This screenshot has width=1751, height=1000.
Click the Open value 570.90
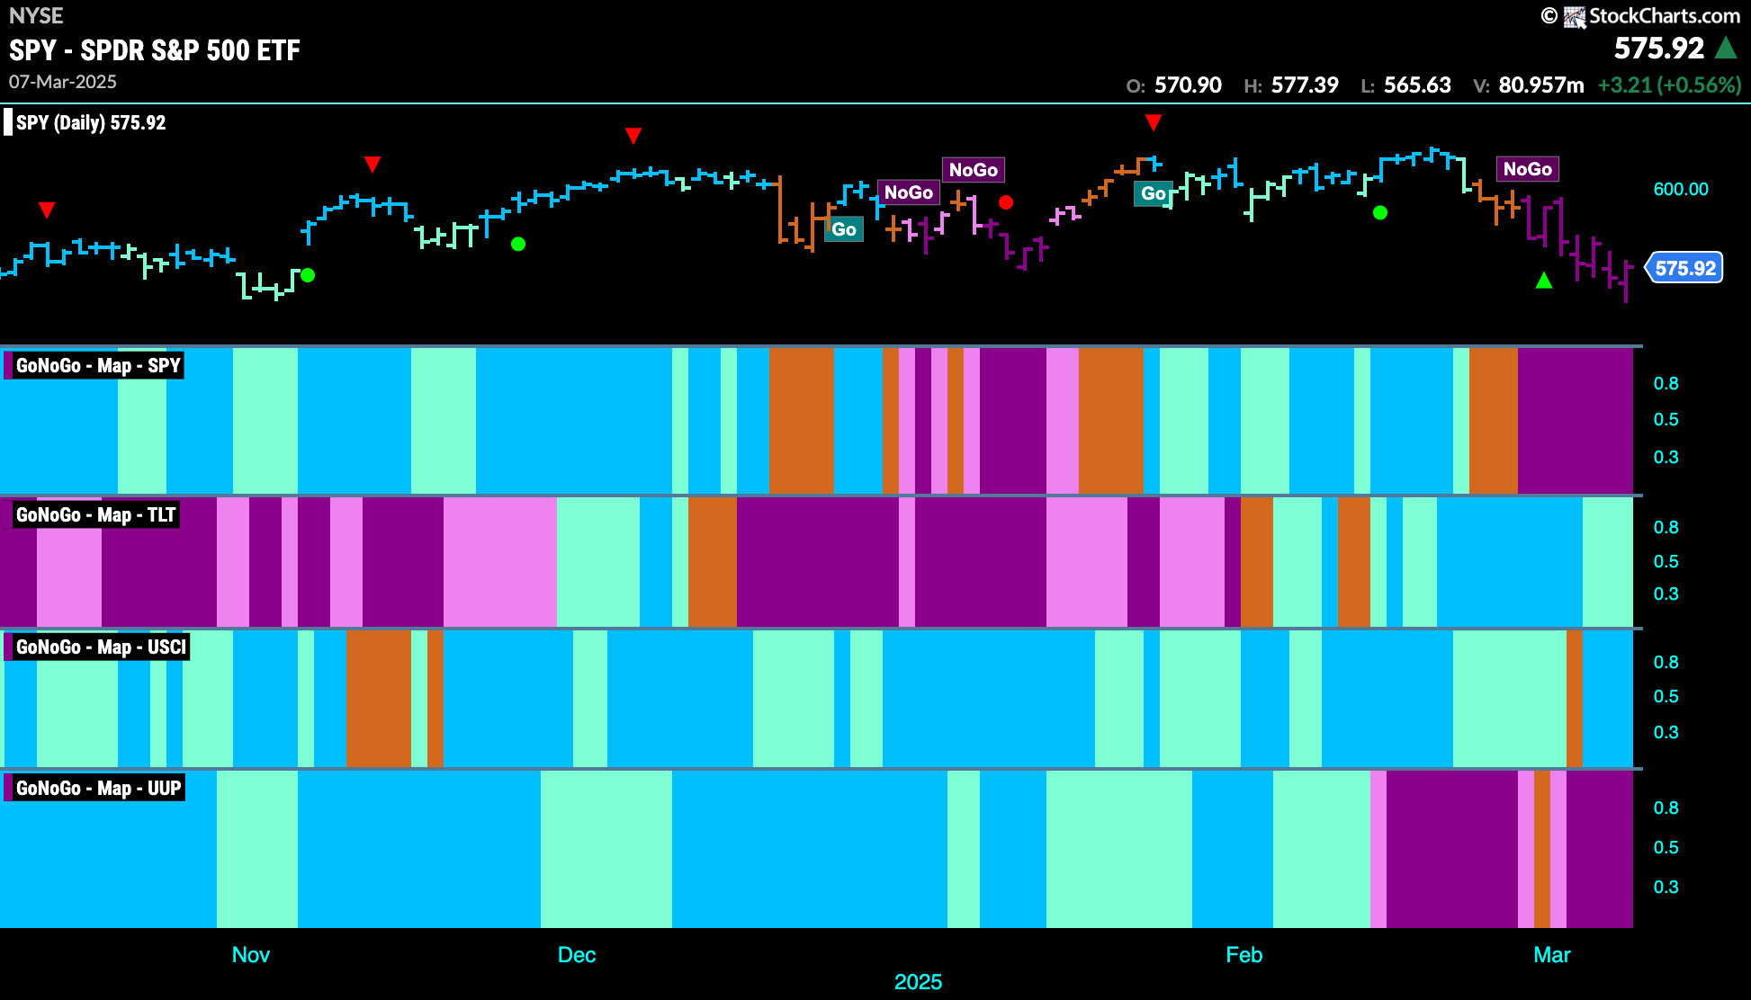click(x=1188, y=85)
